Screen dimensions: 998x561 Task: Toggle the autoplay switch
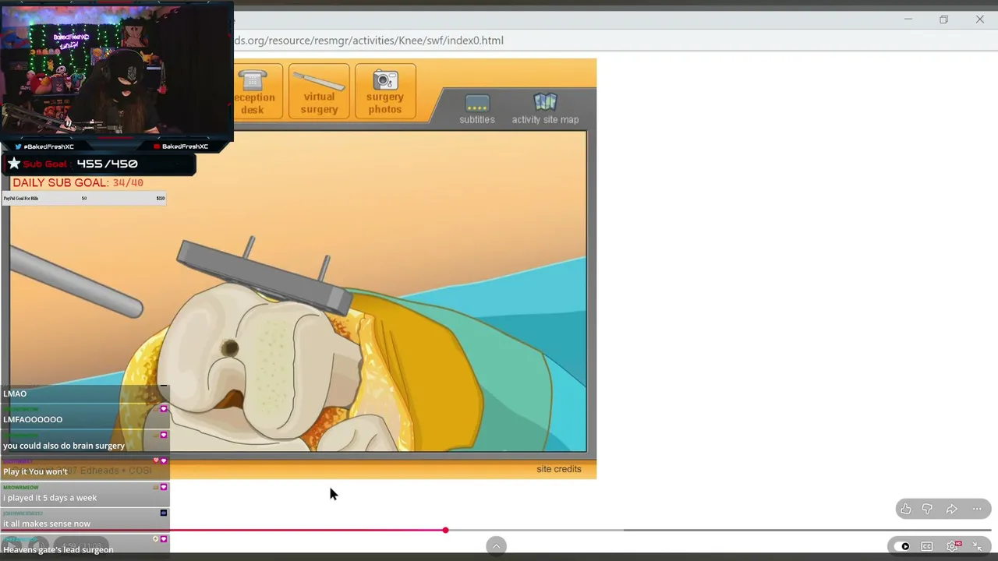[x=902, y=546]
